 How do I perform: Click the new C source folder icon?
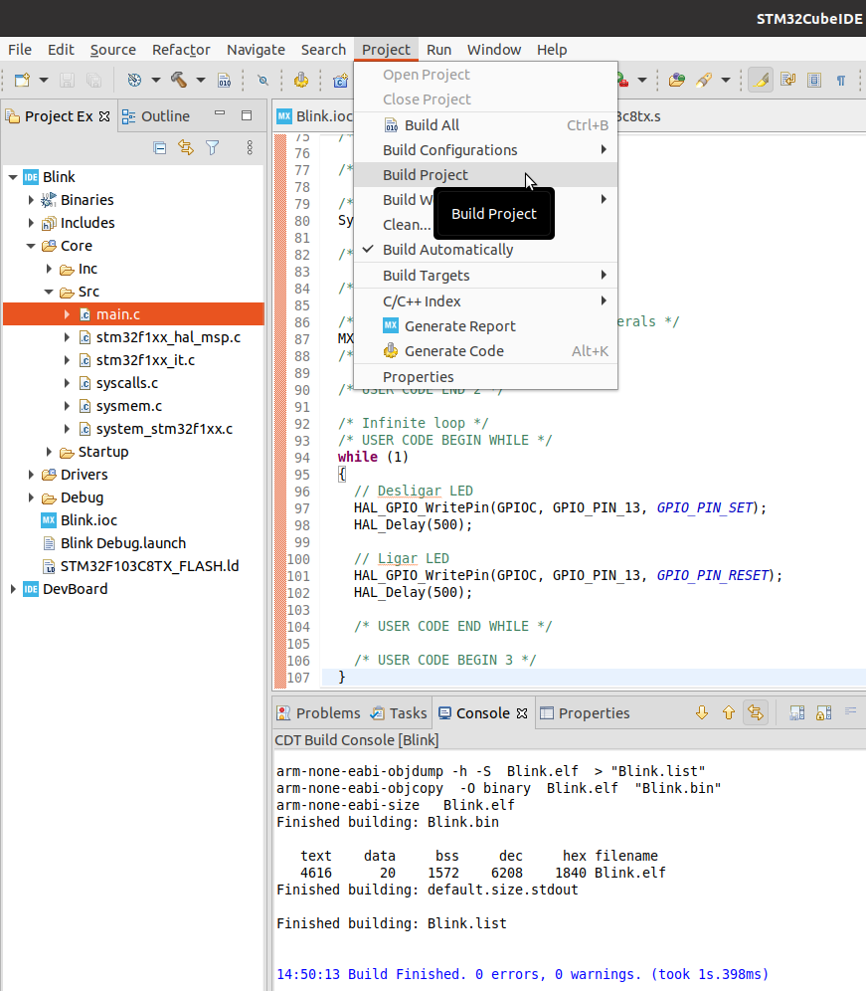tap(340, 81)
